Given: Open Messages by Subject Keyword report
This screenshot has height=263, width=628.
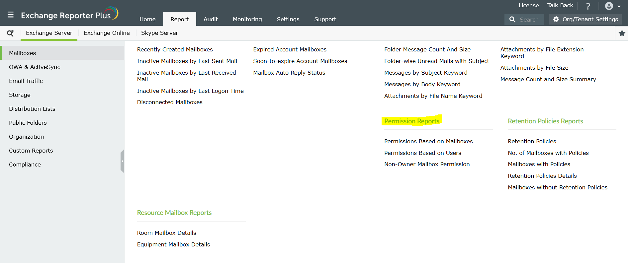Looking at the screenshot, I should [x=426, y=73].
